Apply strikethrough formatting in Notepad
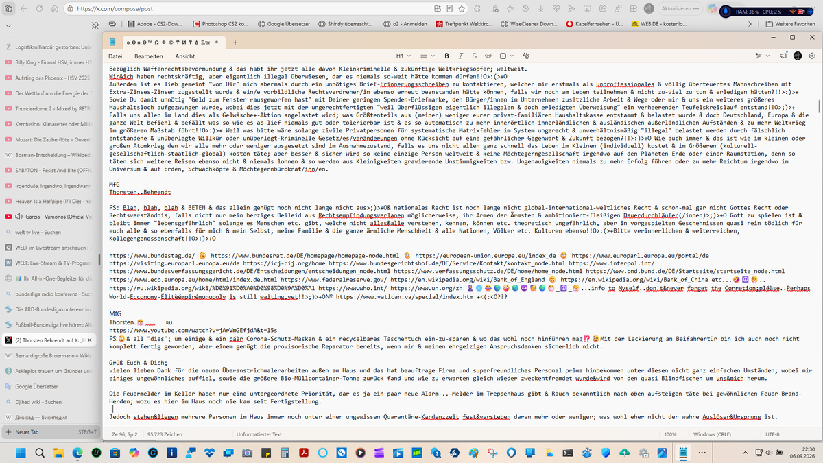The width and height of the screenshot is (823, 463). pyautogui.click(x=475, y=56)
